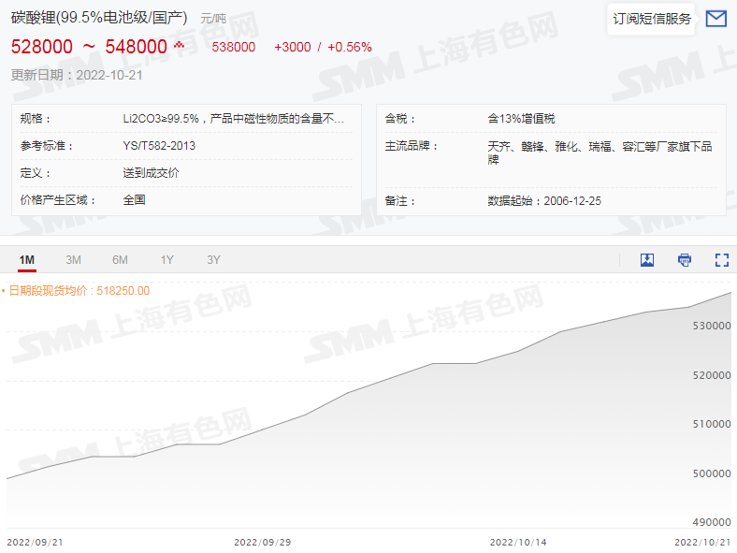Click the 订阅短信服务 button

[x=652, y=19]
